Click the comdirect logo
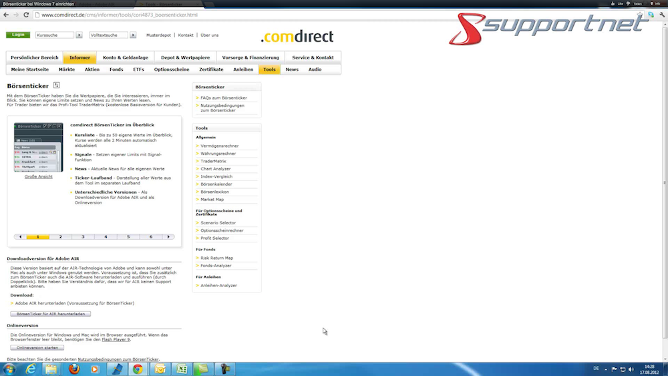 tap(297, 37)
